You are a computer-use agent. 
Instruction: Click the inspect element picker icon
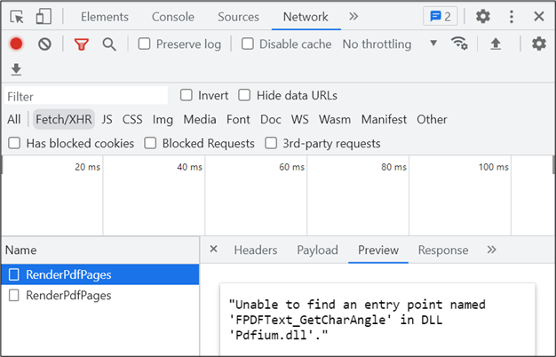point(18,17)
